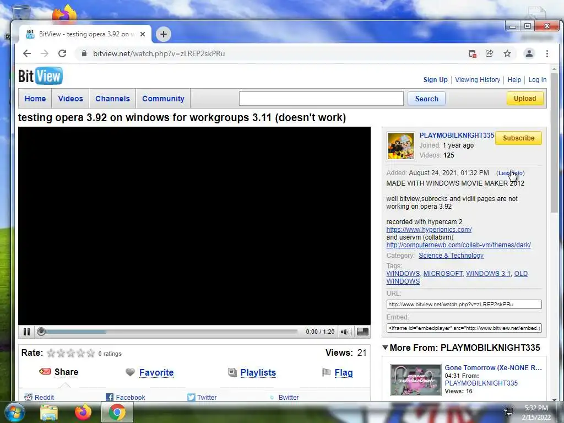This screenshot has width=564, height=423.
Task: Open Chrome profile avatar
Action: tap(529, 53)
